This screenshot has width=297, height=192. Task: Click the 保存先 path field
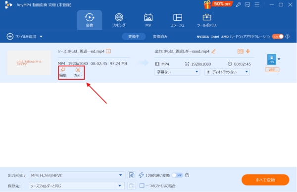(72, 186)
